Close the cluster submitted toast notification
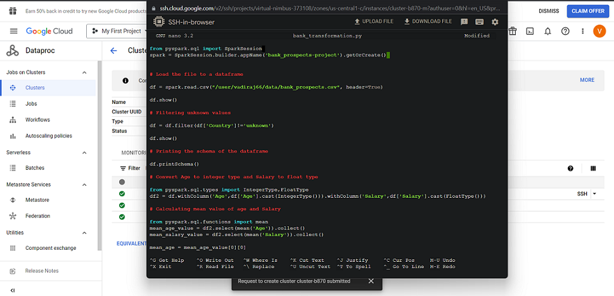 [371, 281]
